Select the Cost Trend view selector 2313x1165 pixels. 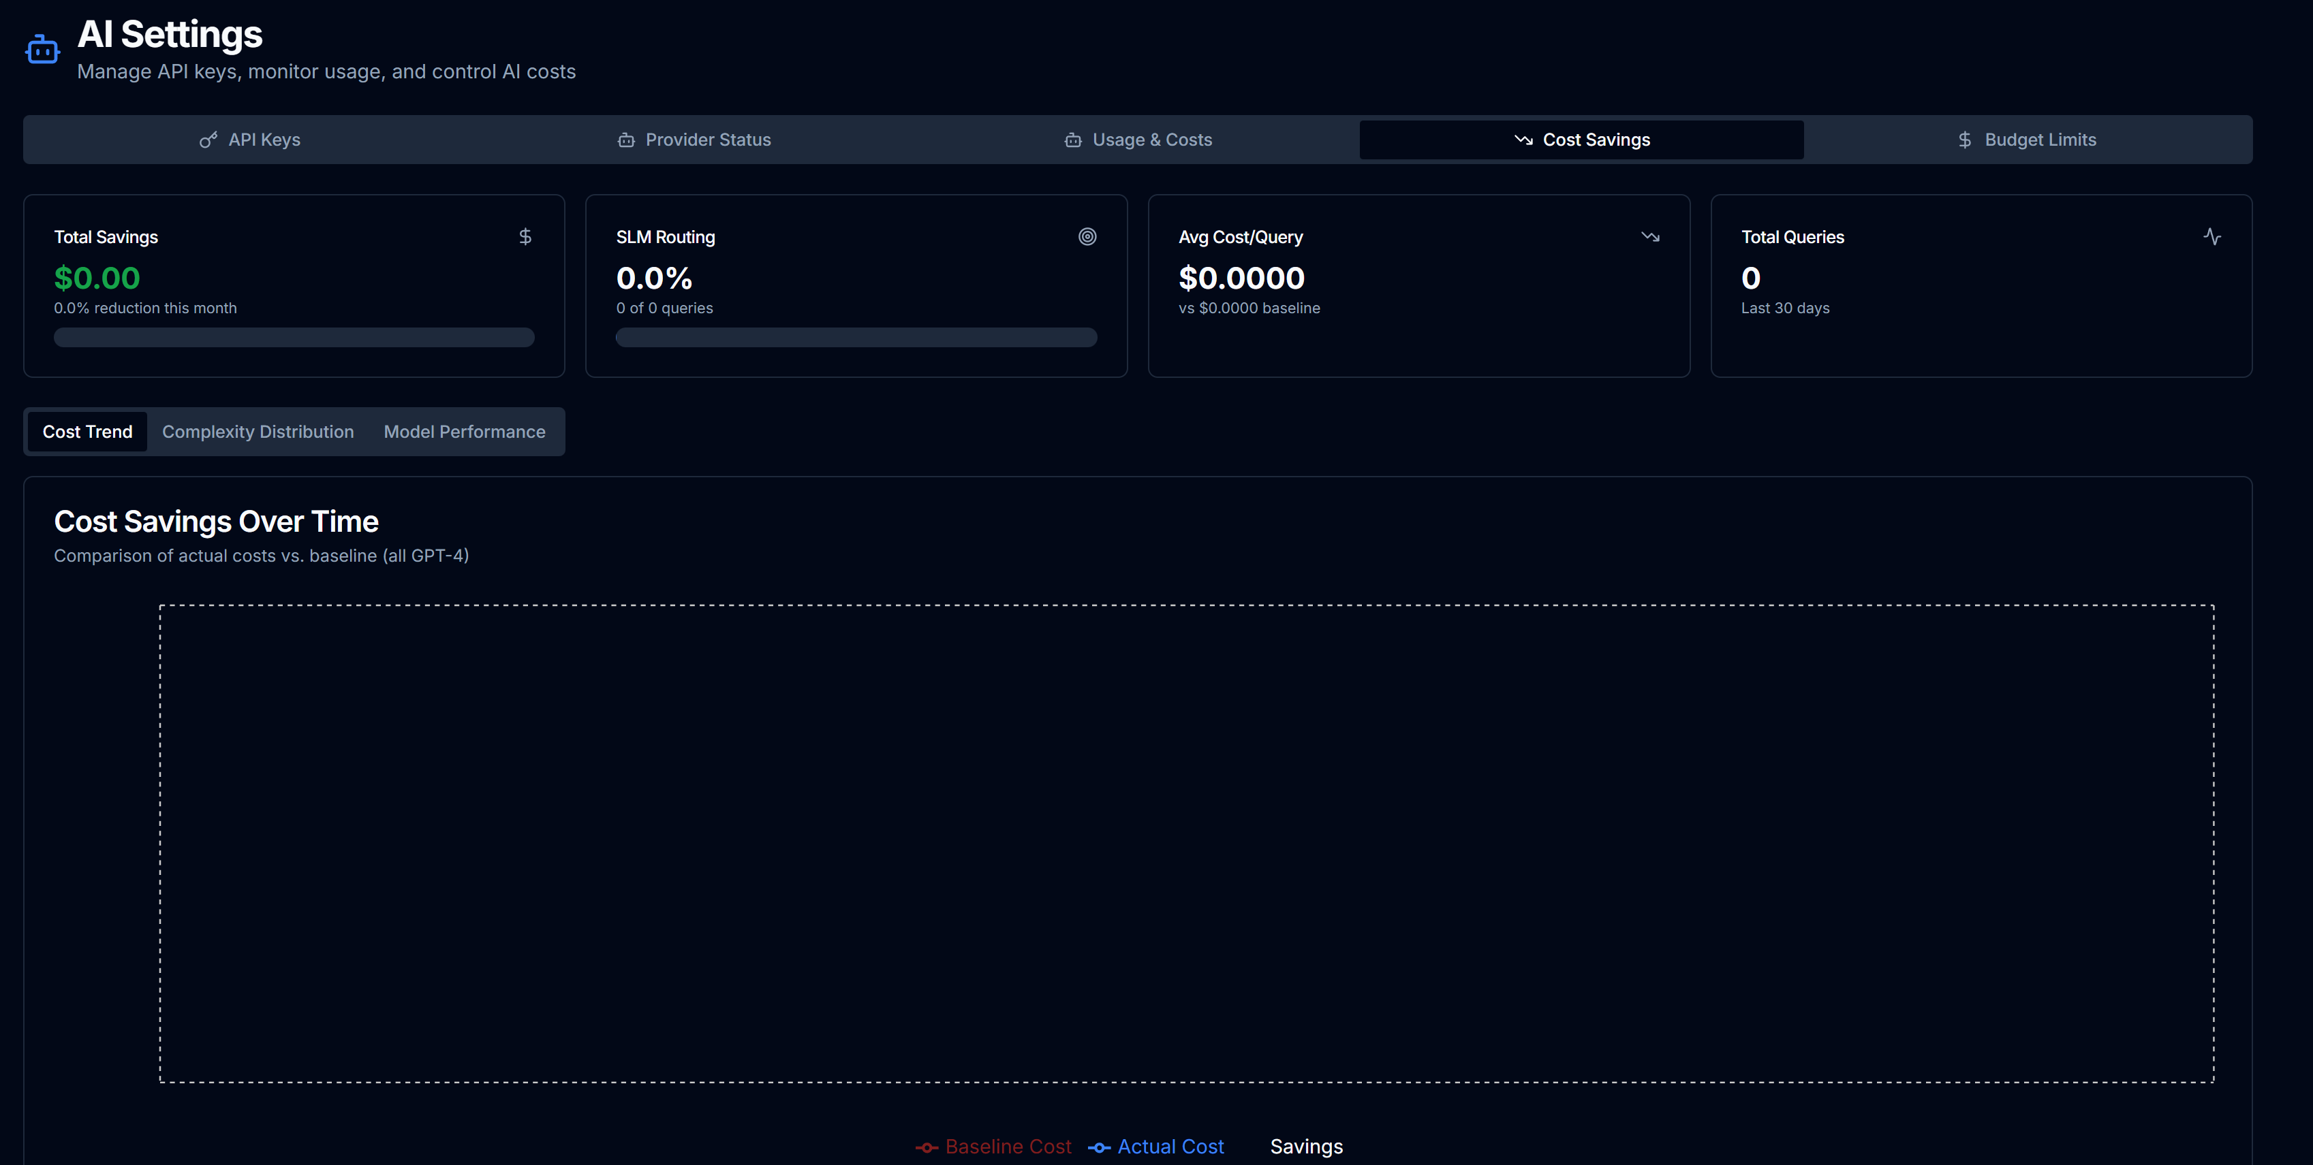click(87, 432)
